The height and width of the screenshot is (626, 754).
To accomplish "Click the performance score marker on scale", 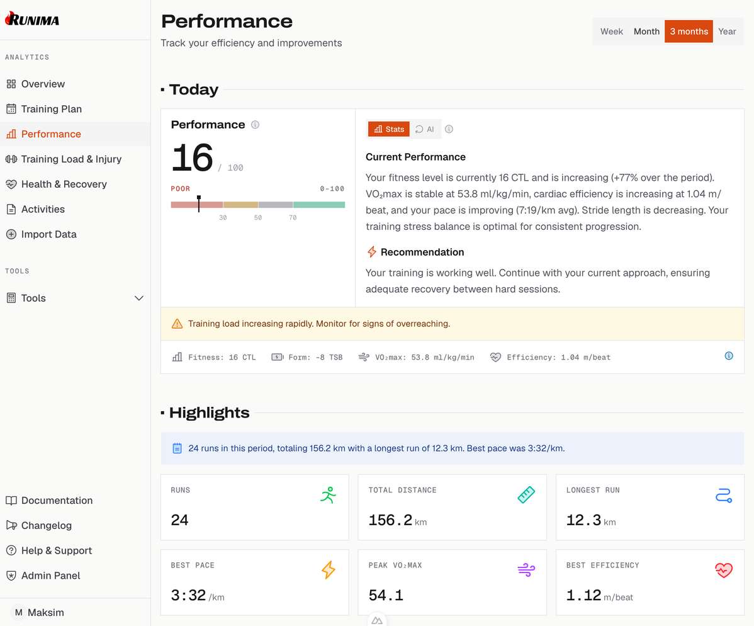I will [199, 203].
